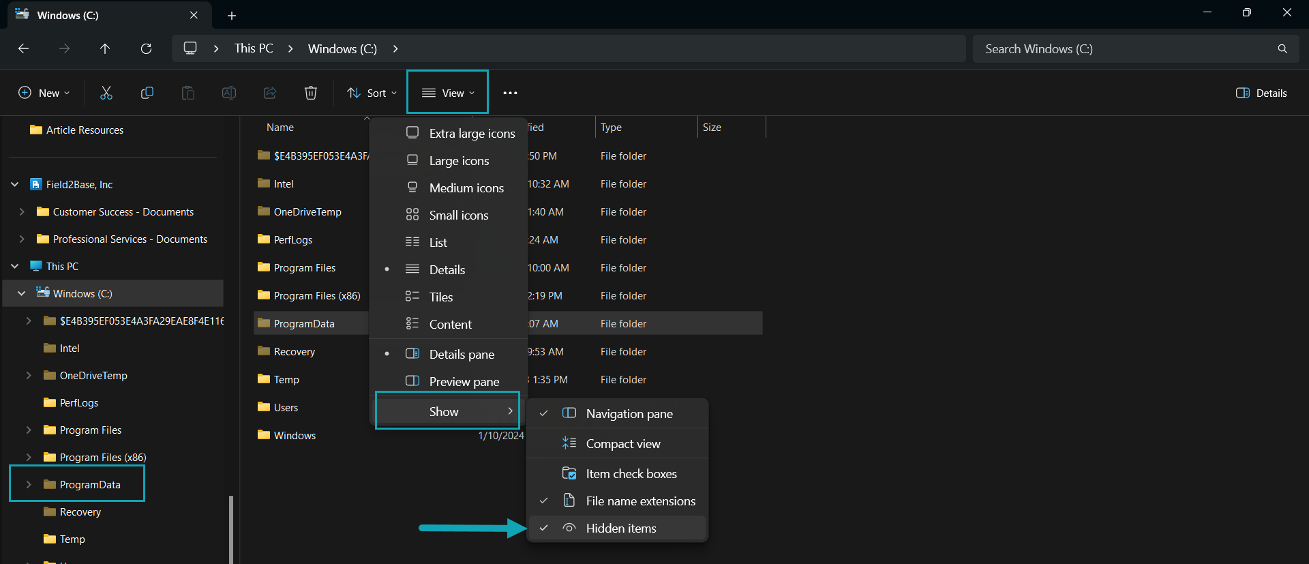Click This PC in the address bar
1309x564 pixels.
click(x=254, y=48)
